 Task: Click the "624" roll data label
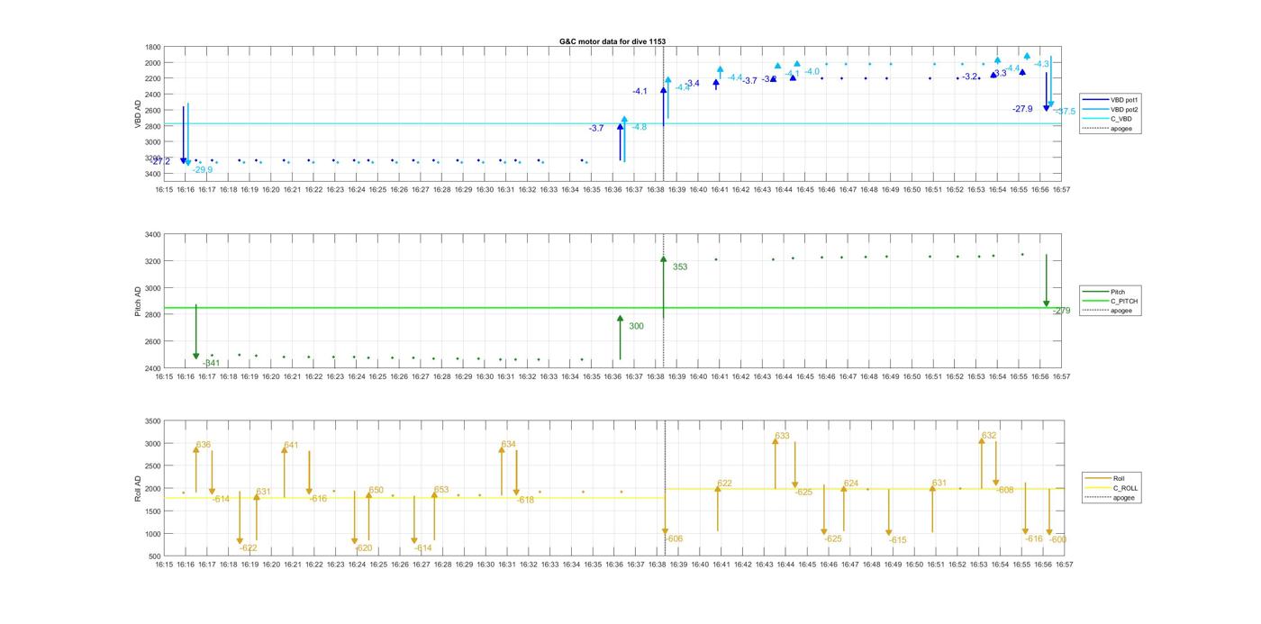point(851,484)
